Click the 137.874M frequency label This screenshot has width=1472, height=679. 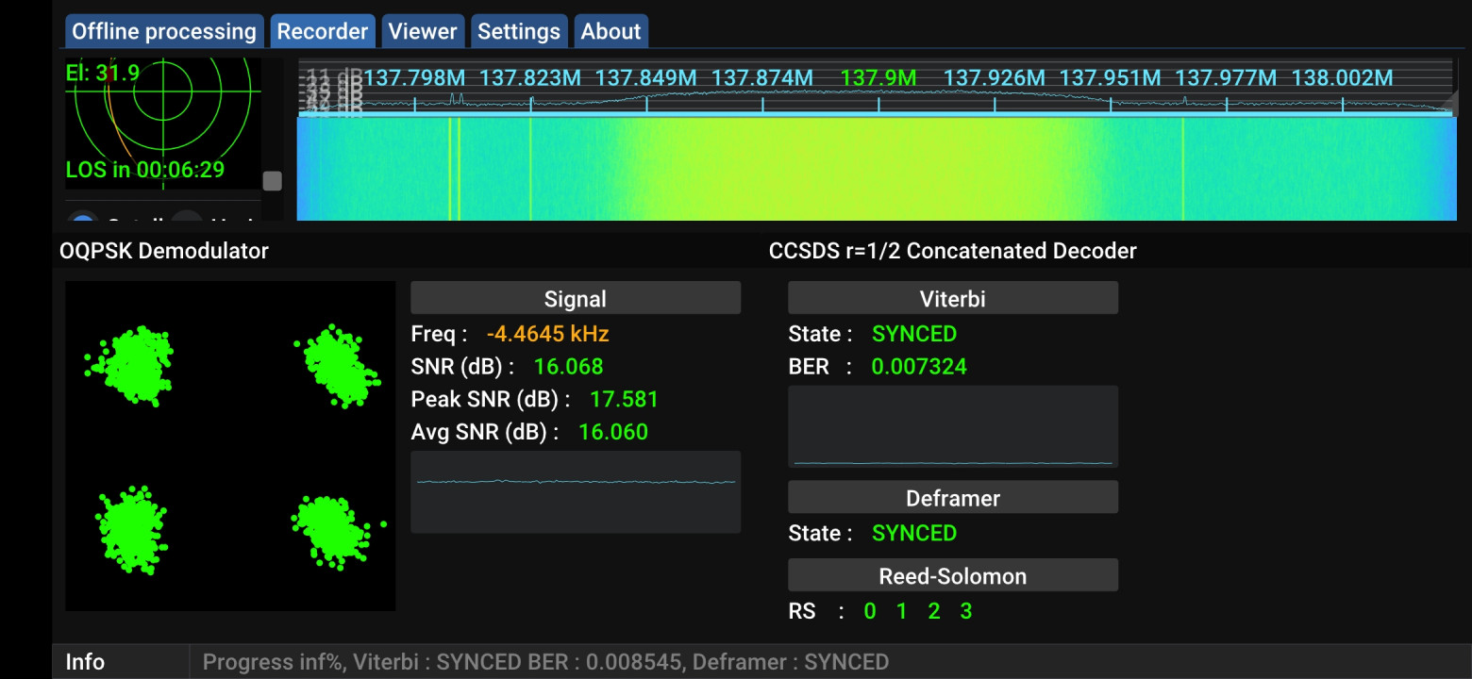click(762, 77)
